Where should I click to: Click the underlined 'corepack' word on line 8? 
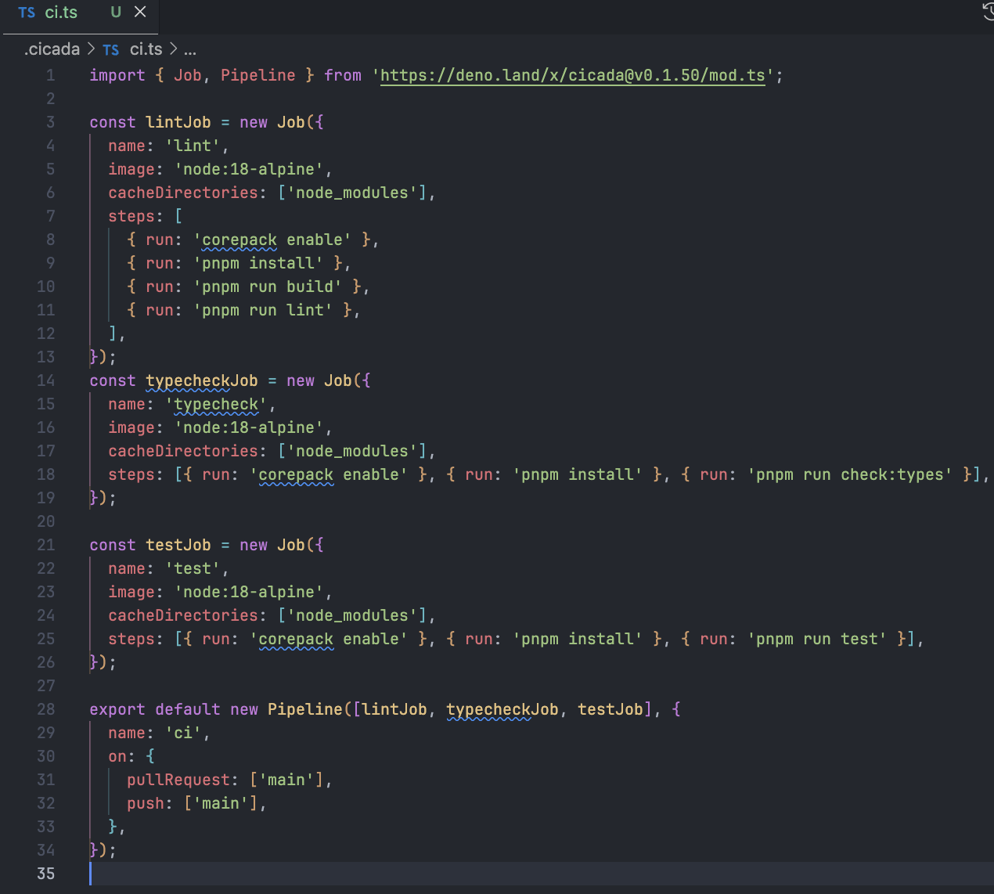coord(239,240)
